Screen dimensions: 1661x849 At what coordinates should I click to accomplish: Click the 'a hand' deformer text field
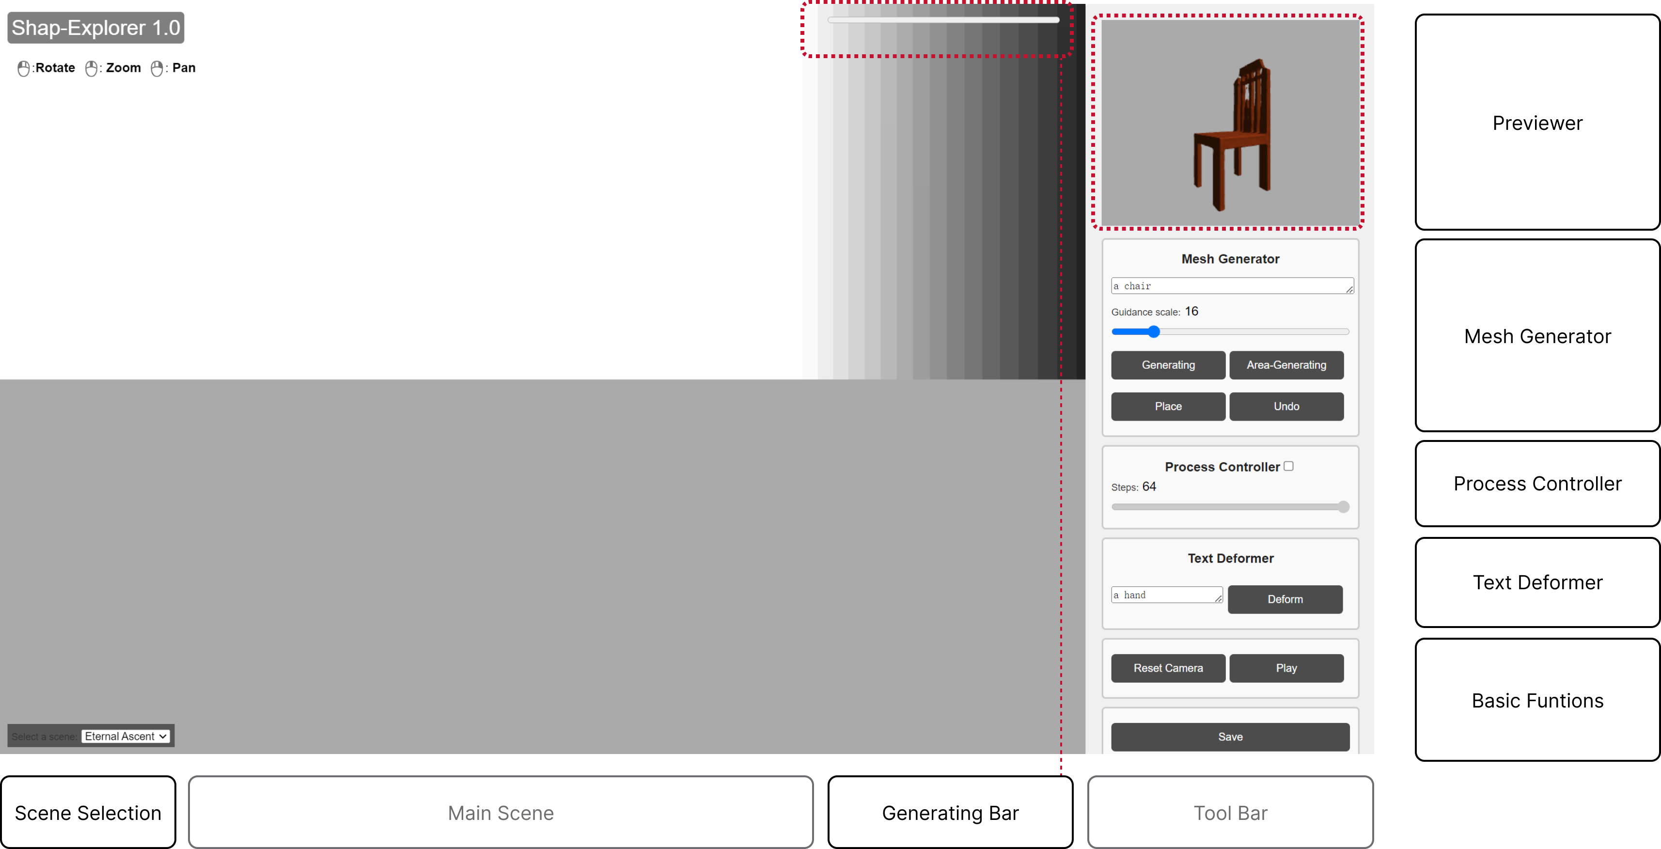click(x=1165, y=595)
